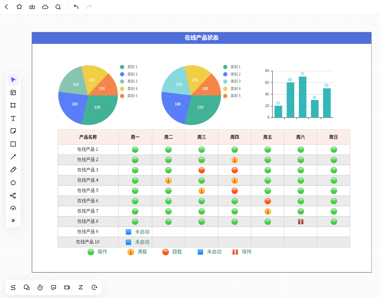Screen dimensions: 380x298
Task: Click the 周五 red overload dot for 在线产品 6
Action: tap(268, 201)
